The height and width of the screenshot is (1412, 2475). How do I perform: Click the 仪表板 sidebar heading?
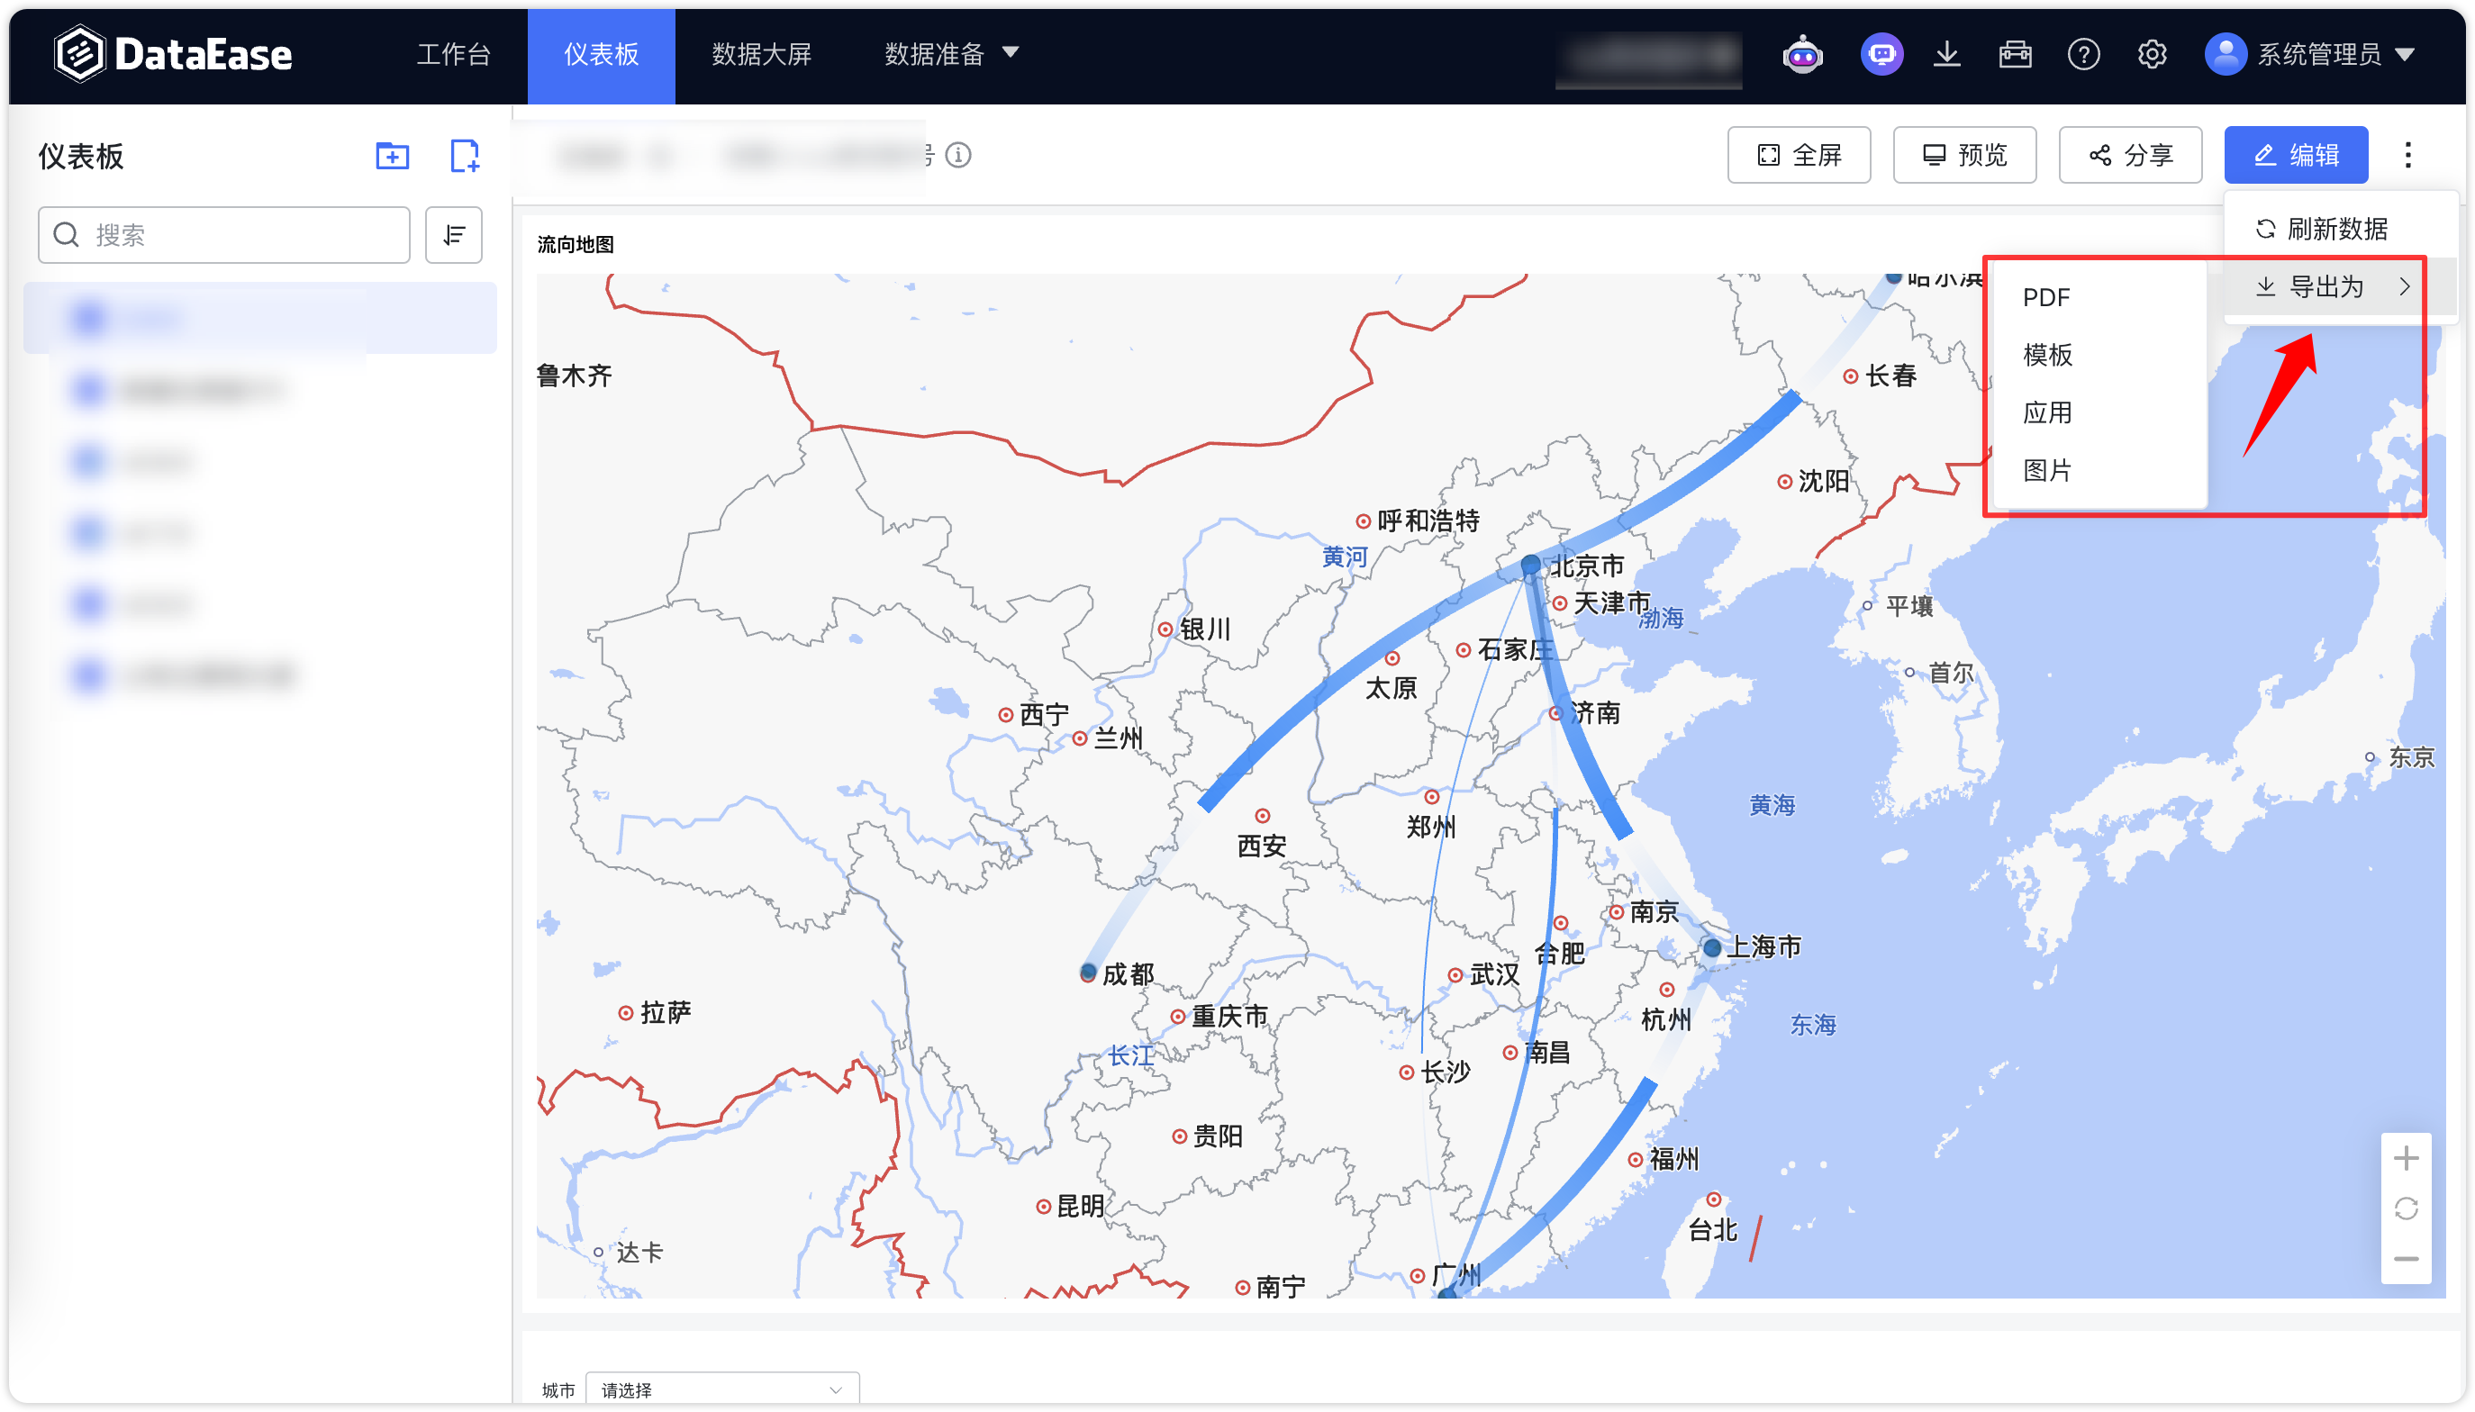pyautogui.click(x=81, y=156)
